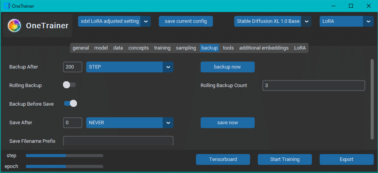Viewport: 378px width, 173px height.
Task: Go to the training tab
Action: 162,48
